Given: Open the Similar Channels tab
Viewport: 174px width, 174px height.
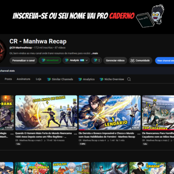Looking at the screenshot, I should pos(60,79).
